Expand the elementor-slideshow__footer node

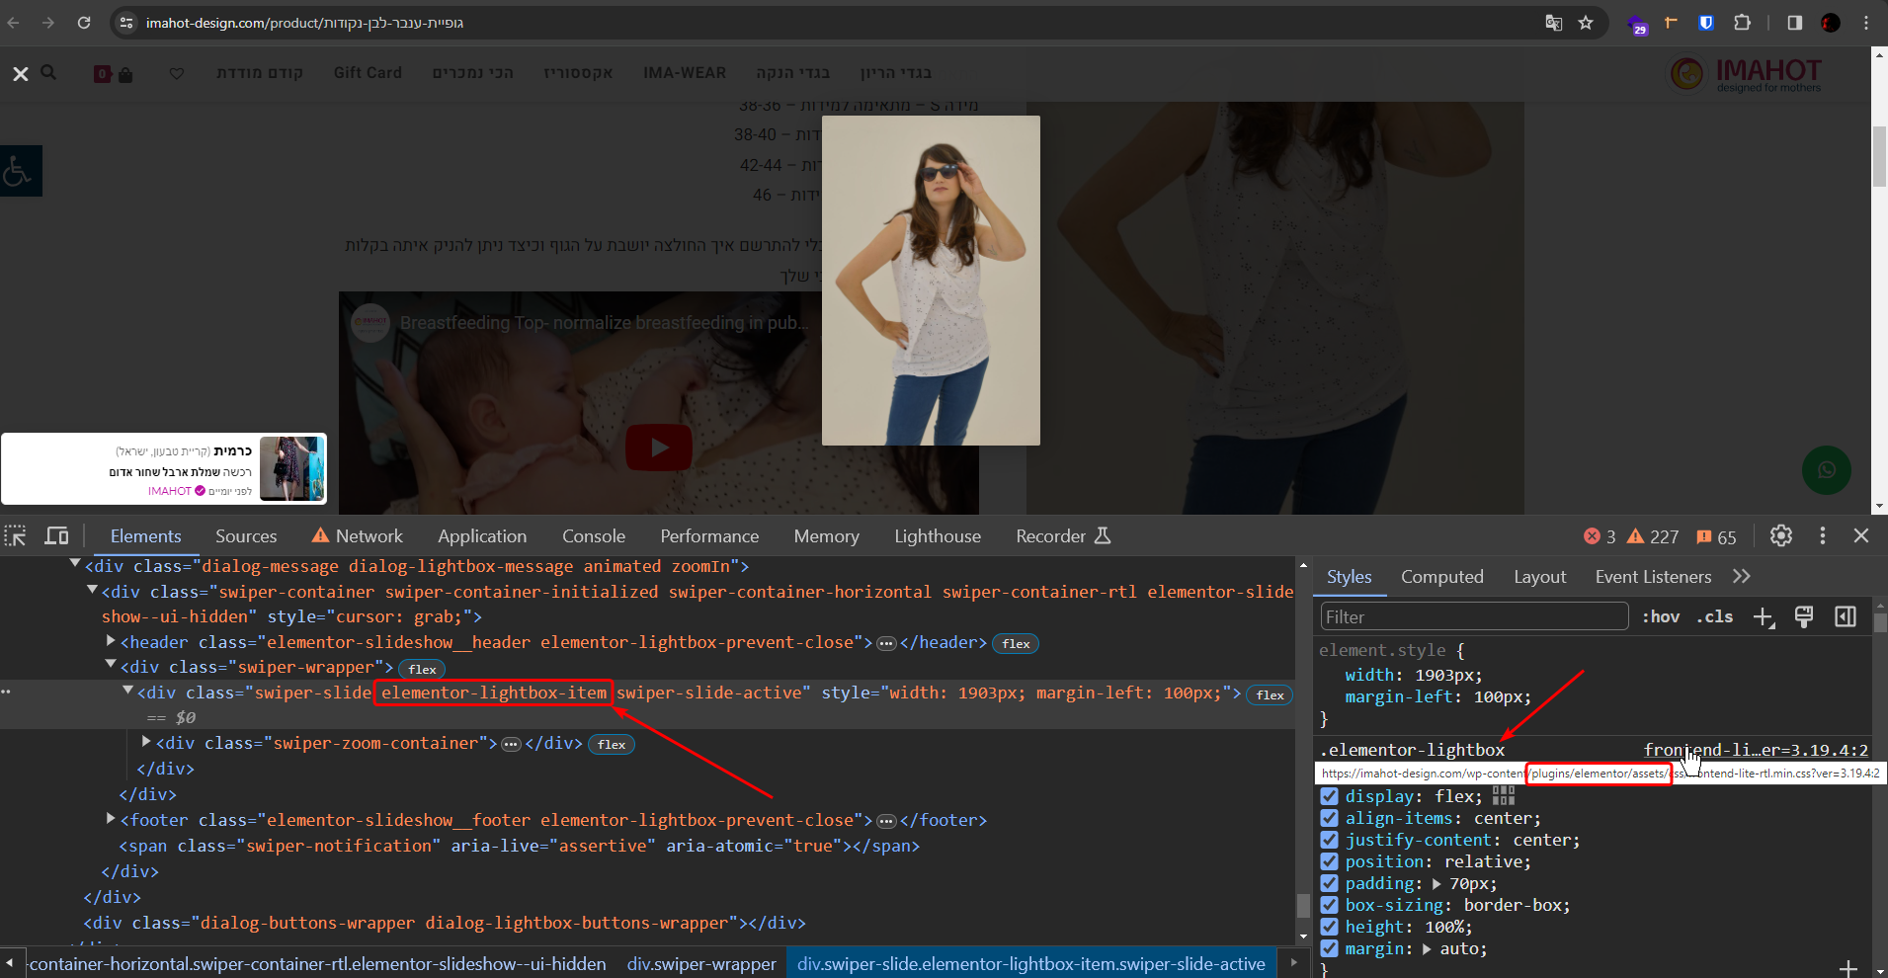pyautogui.click(x=111, y=818)
